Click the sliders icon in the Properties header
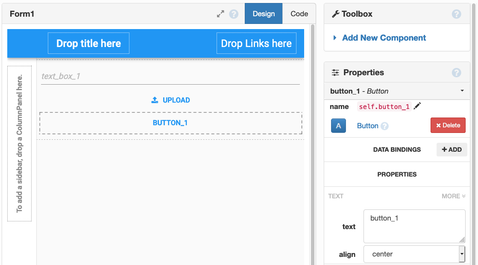 [x=336, y=72]
